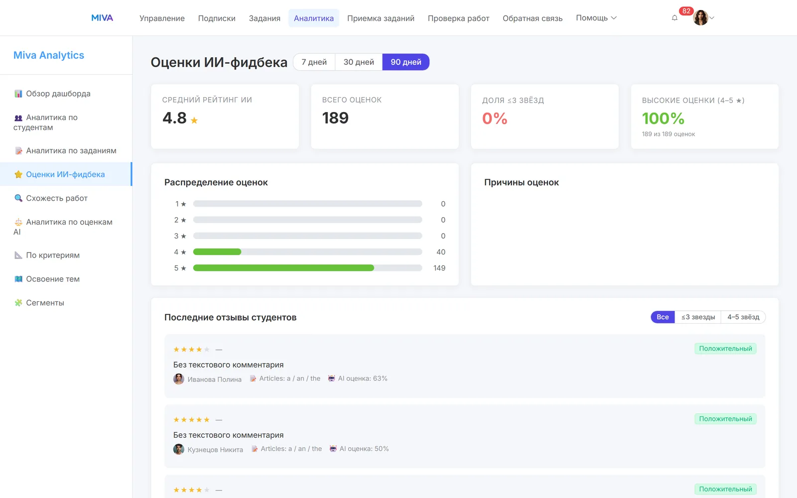Viewport: 797px width, 498px height.
Task: Click the MIVA logo
Action: pos(102,18)
